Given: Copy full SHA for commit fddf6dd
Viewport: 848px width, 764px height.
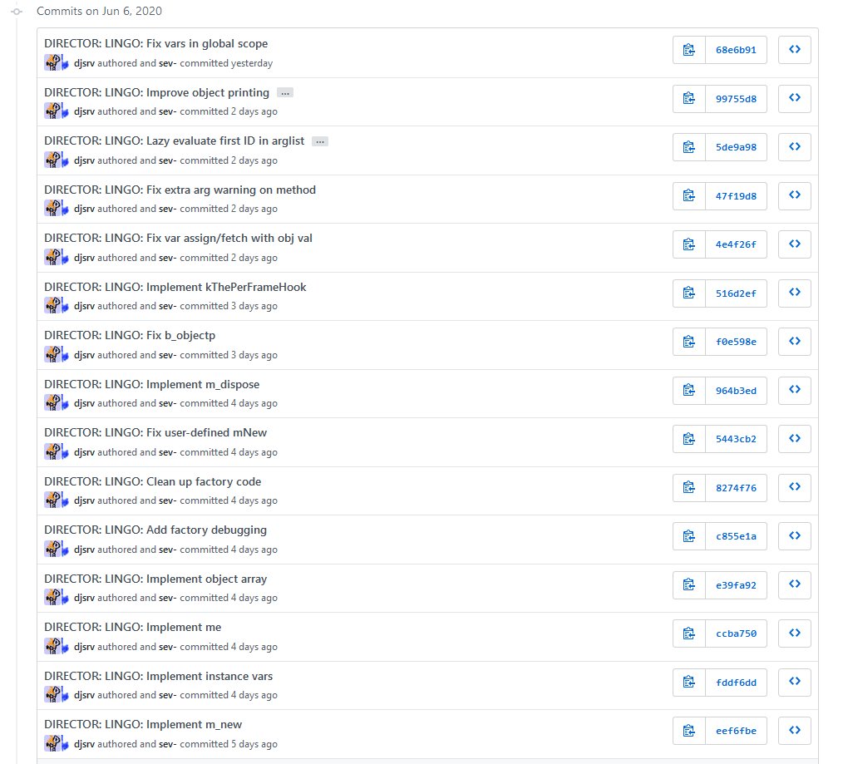Looking at the screenshot, I should pos(689,683).
